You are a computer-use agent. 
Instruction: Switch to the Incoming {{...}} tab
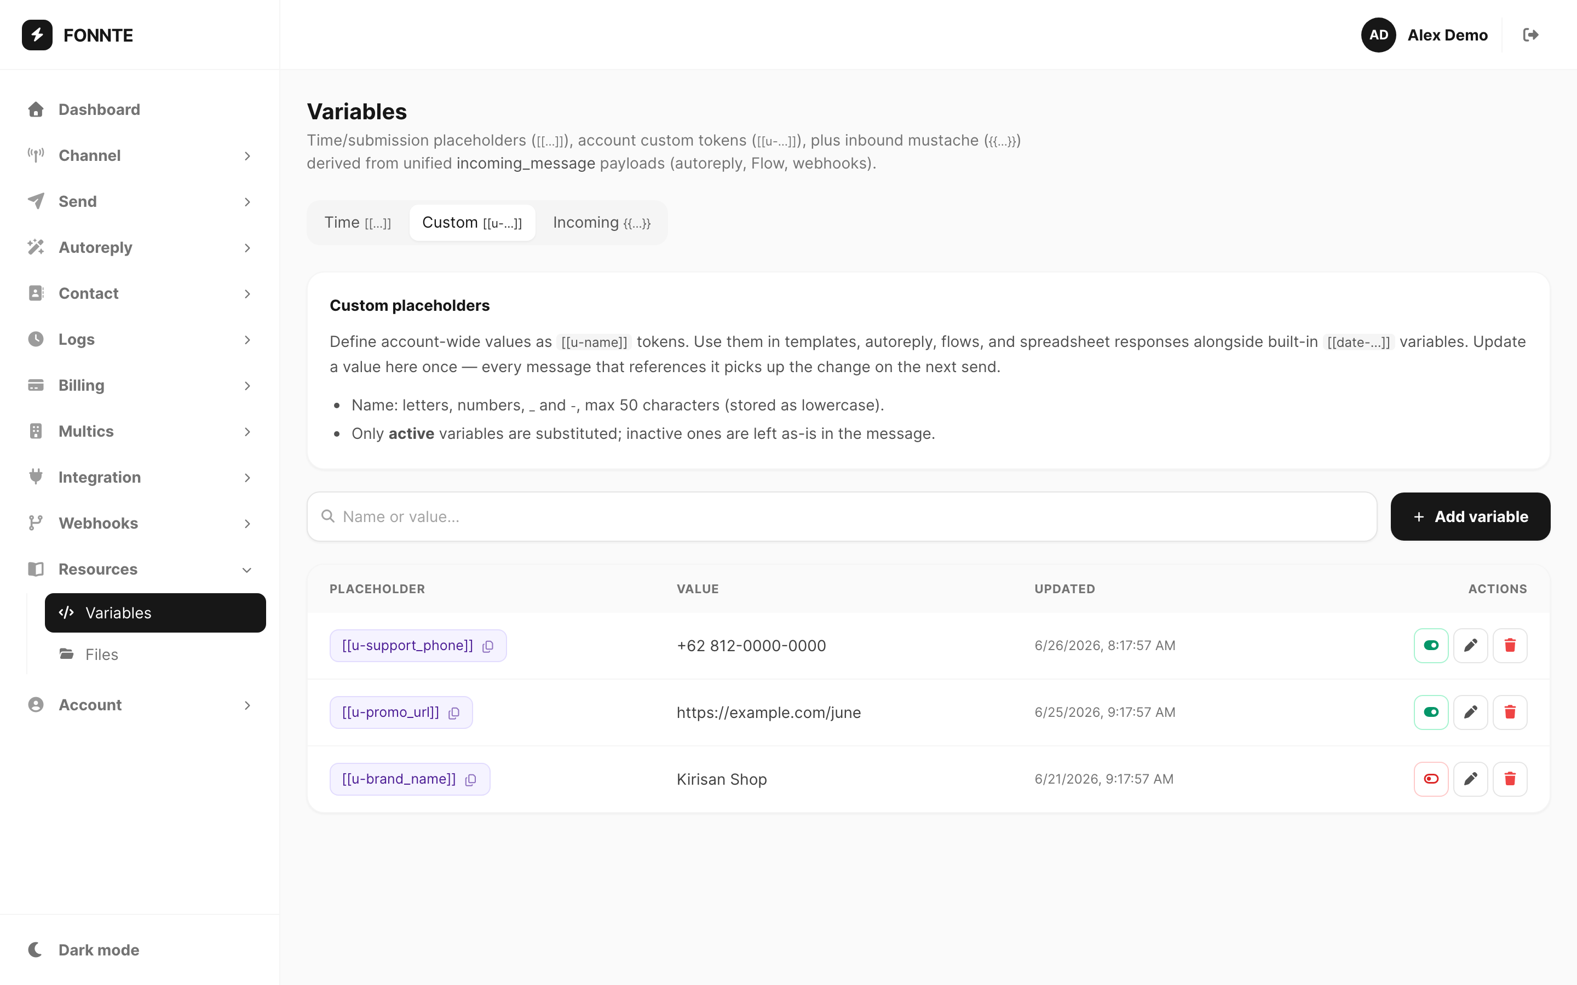(601, 223)
